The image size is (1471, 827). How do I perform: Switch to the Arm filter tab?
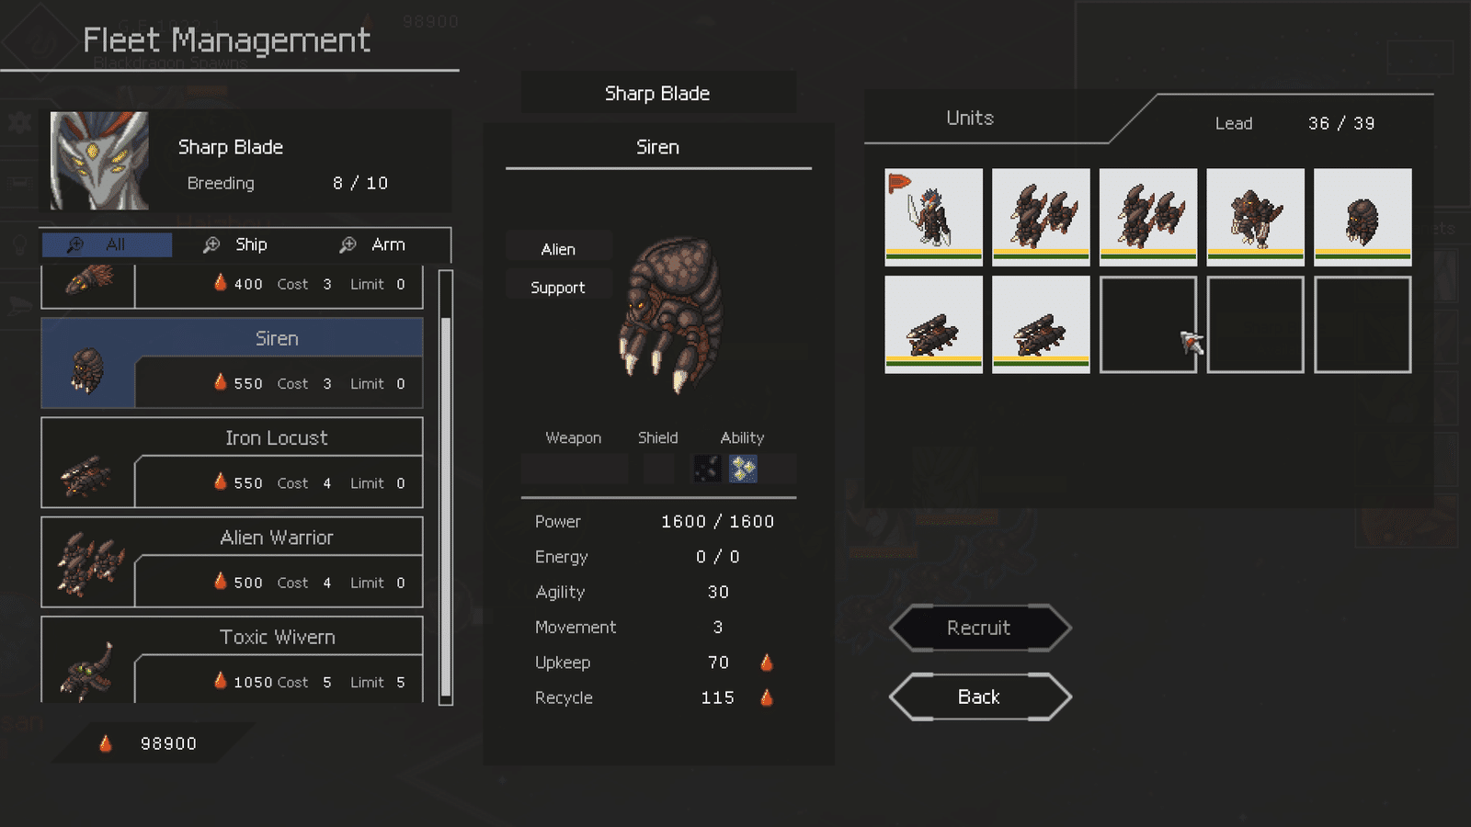coord(372,244)
